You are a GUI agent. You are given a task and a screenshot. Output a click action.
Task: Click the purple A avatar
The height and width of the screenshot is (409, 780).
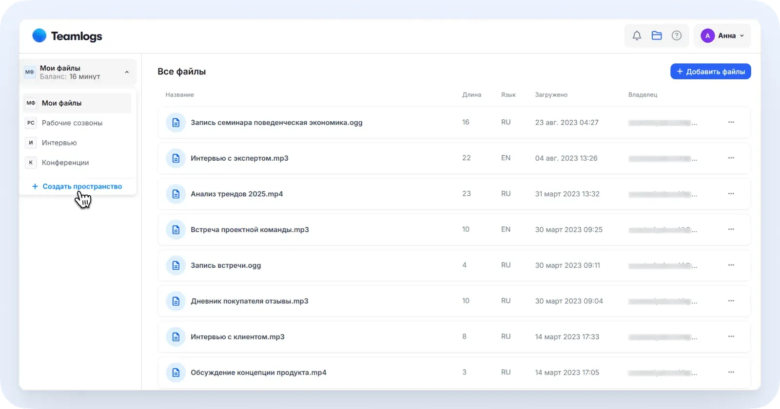tap(707, 36)
